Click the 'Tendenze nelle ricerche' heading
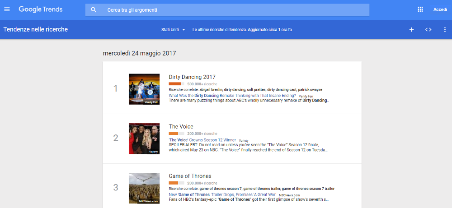The height and width of the screenshot is (208, 452). 36,29
